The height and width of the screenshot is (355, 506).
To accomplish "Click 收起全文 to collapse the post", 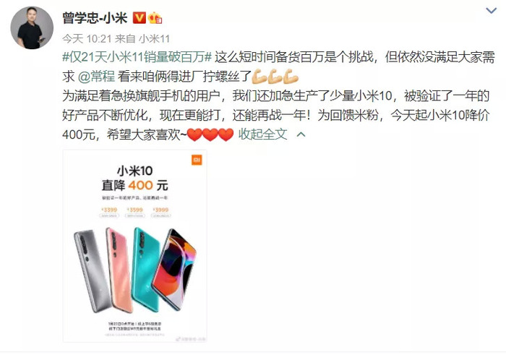I will coord(262,134).
